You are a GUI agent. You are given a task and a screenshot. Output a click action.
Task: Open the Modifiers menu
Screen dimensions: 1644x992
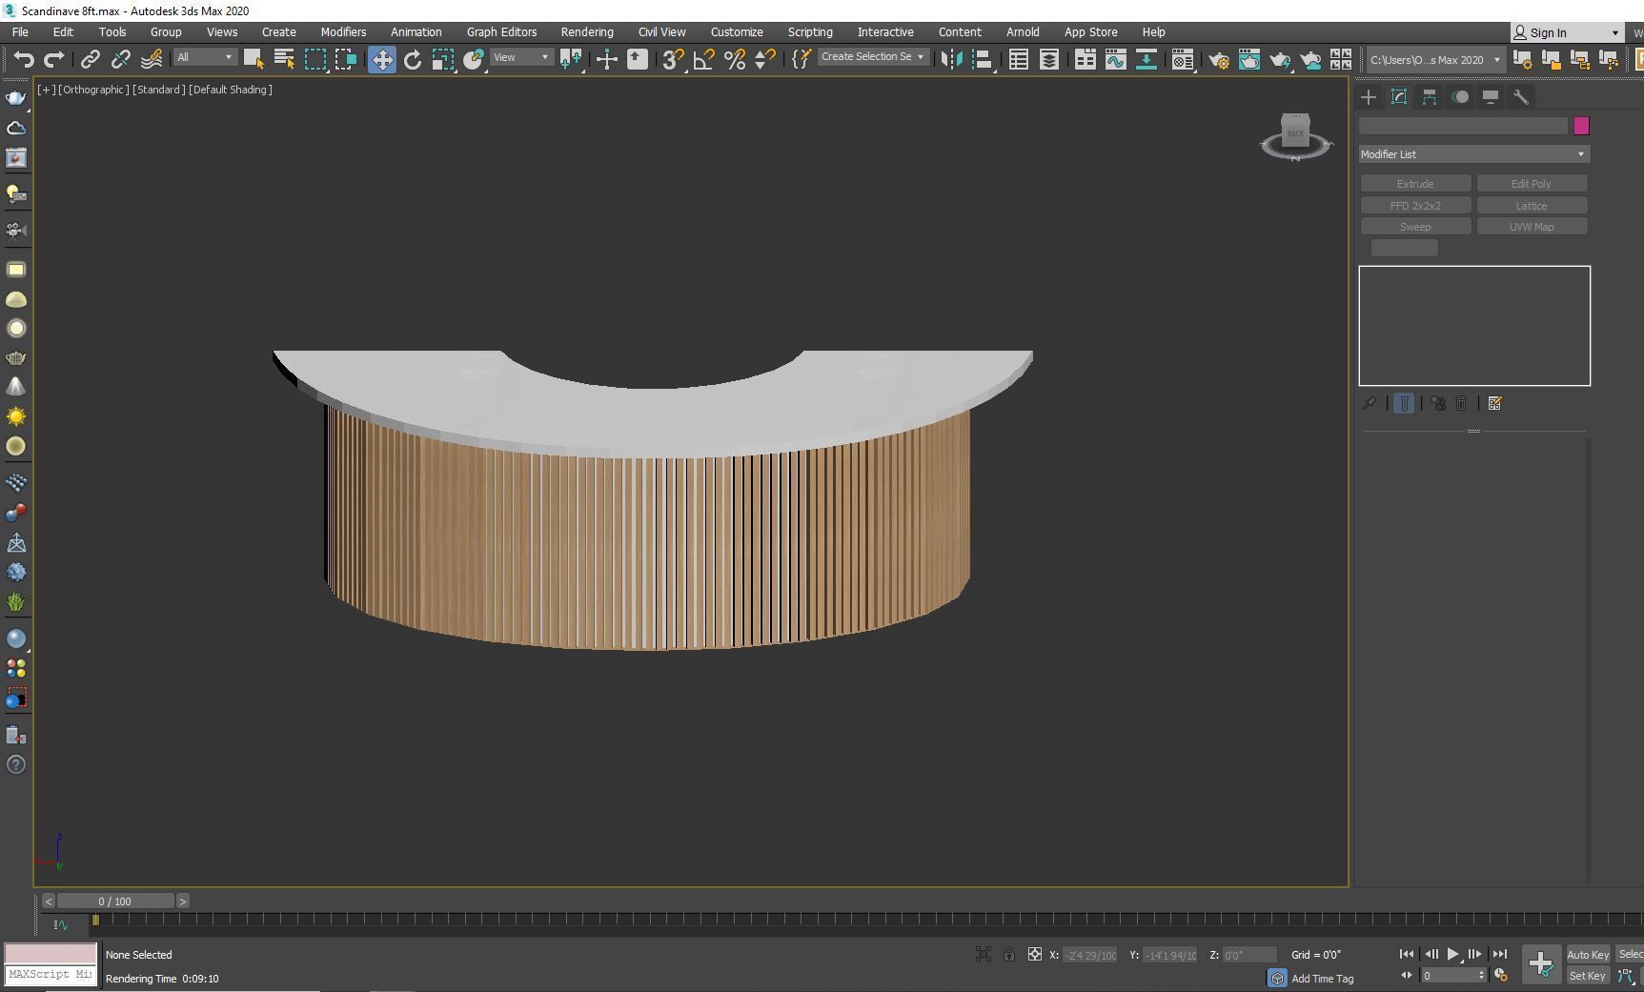point(343,31)
